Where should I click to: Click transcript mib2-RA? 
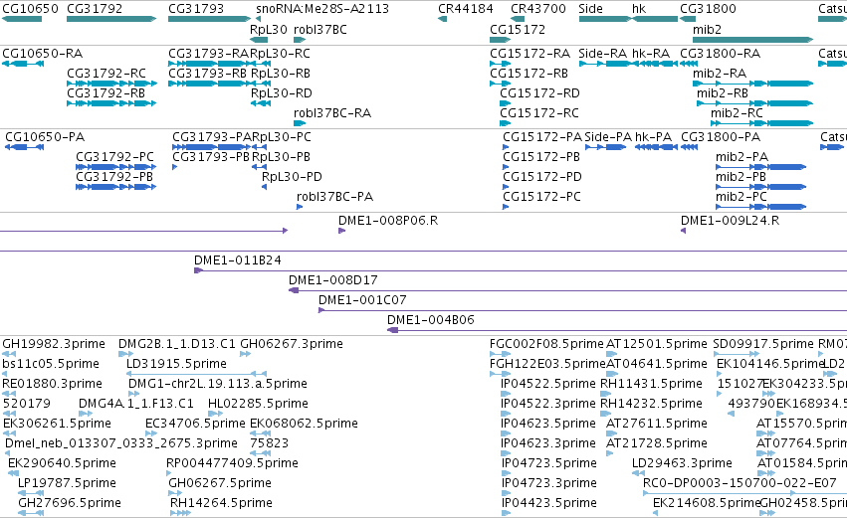(720, 74)
